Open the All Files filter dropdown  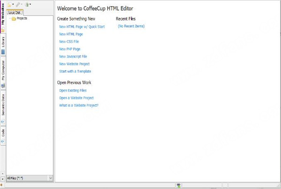point(51,178)
